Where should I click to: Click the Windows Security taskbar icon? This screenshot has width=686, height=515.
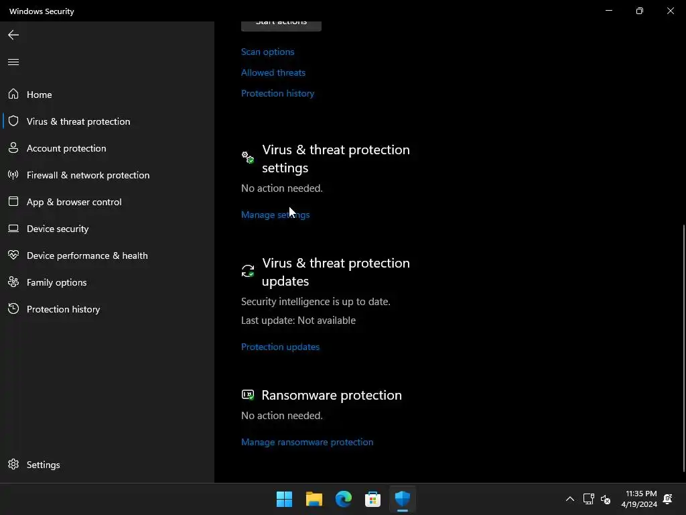tap(403, 499)
